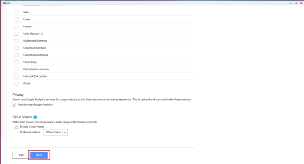
Task: Check the /Nancy/video resource checkbox
Action: click(x=16, y=69)
